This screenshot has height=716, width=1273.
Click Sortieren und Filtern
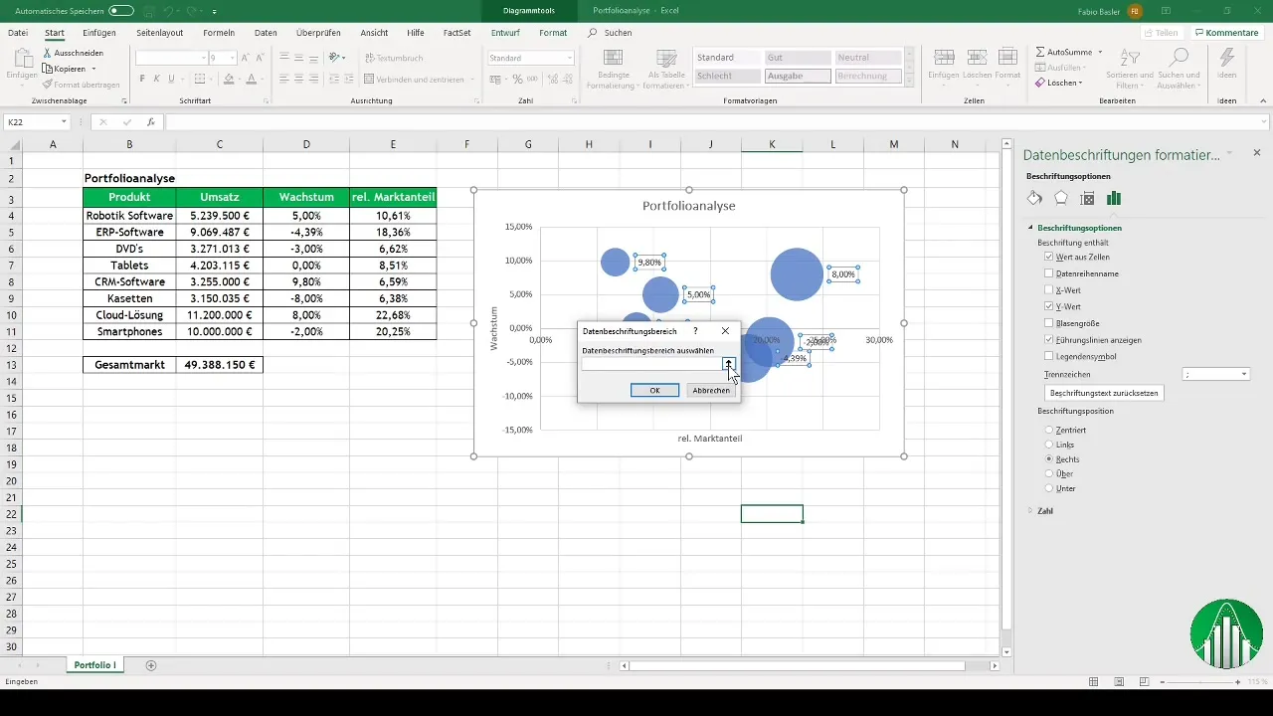(1130, 69)
